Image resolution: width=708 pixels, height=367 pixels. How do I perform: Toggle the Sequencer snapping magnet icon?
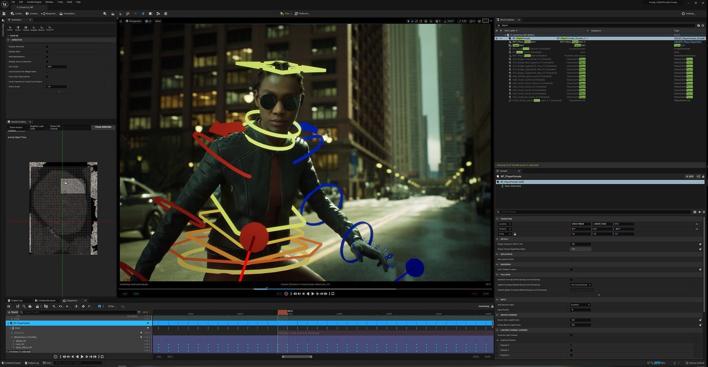tap(100, 306)
